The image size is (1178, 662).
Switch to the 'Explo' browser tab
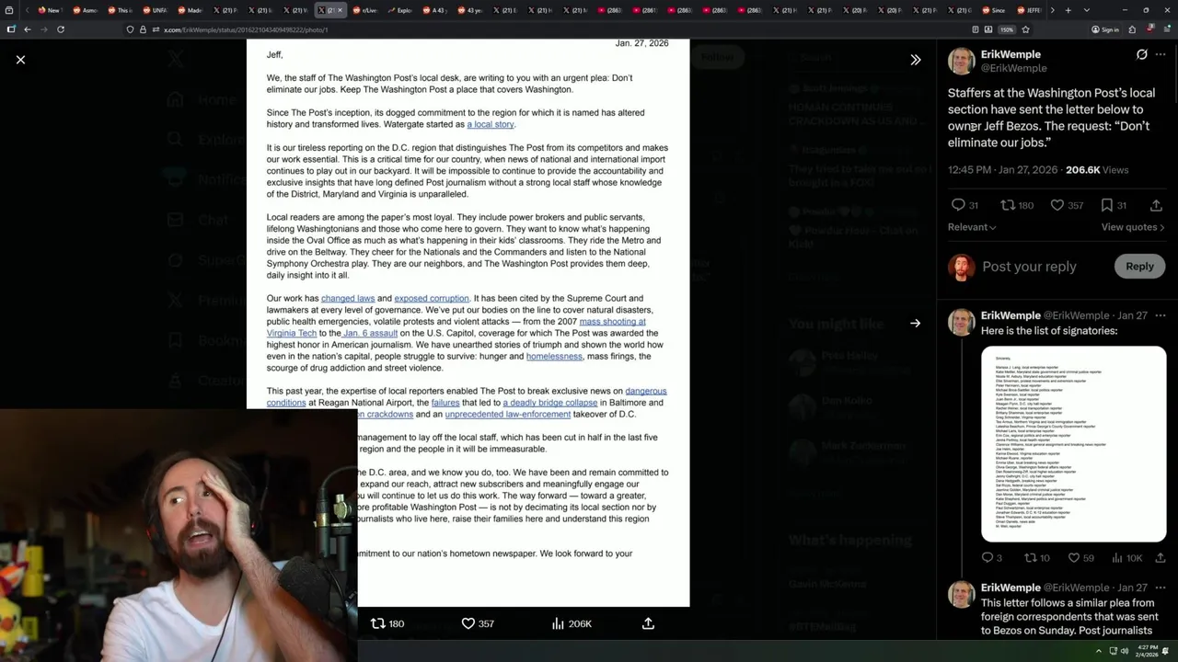399,10
